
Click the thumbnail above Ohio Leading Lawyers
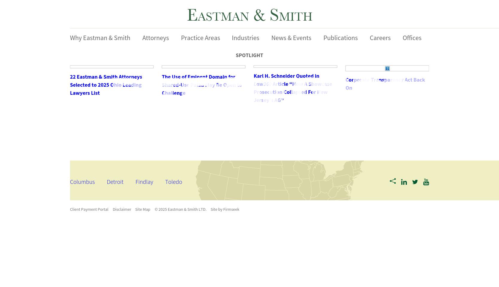112,67
